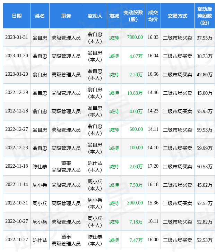Image resolution: width=215 pixels, height=252 pixels.
Task: Select the 成交均价 column header
Action: pos(153,16)
